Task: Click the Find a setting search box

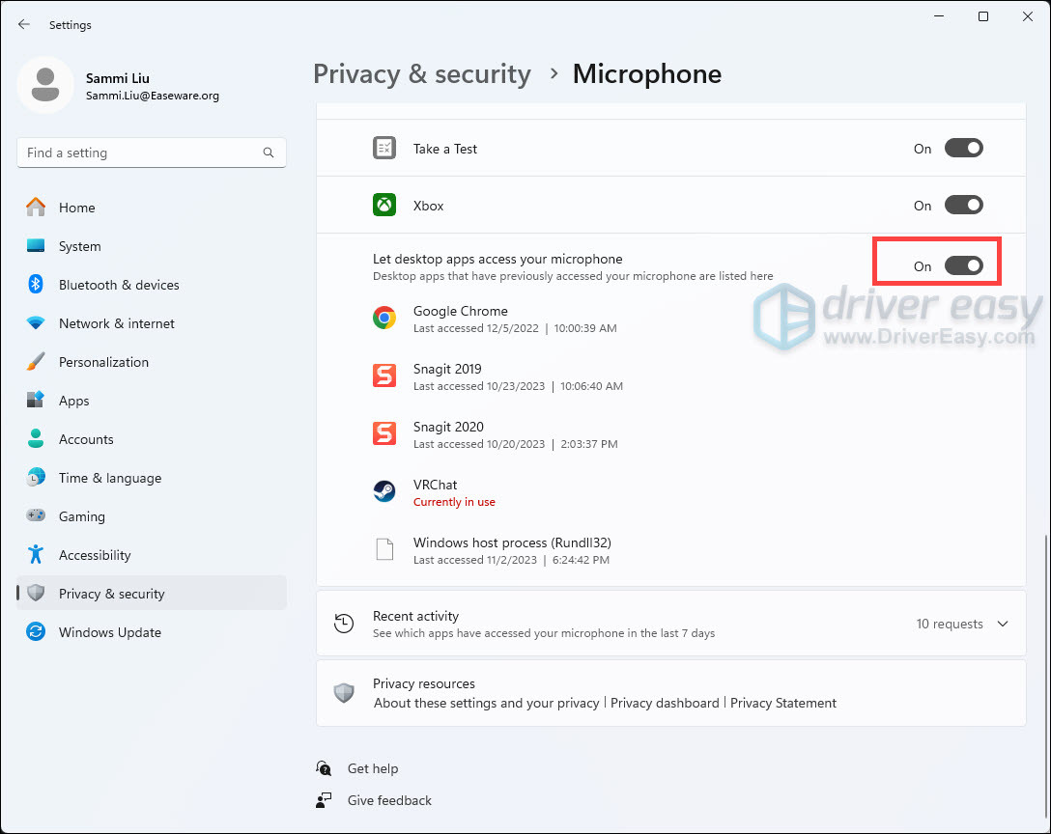Action: point(140,153)
